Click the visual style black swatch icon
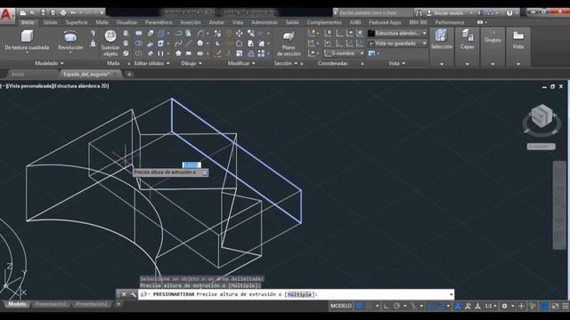Viewport: 570px width, 320px height. point(371,34)
